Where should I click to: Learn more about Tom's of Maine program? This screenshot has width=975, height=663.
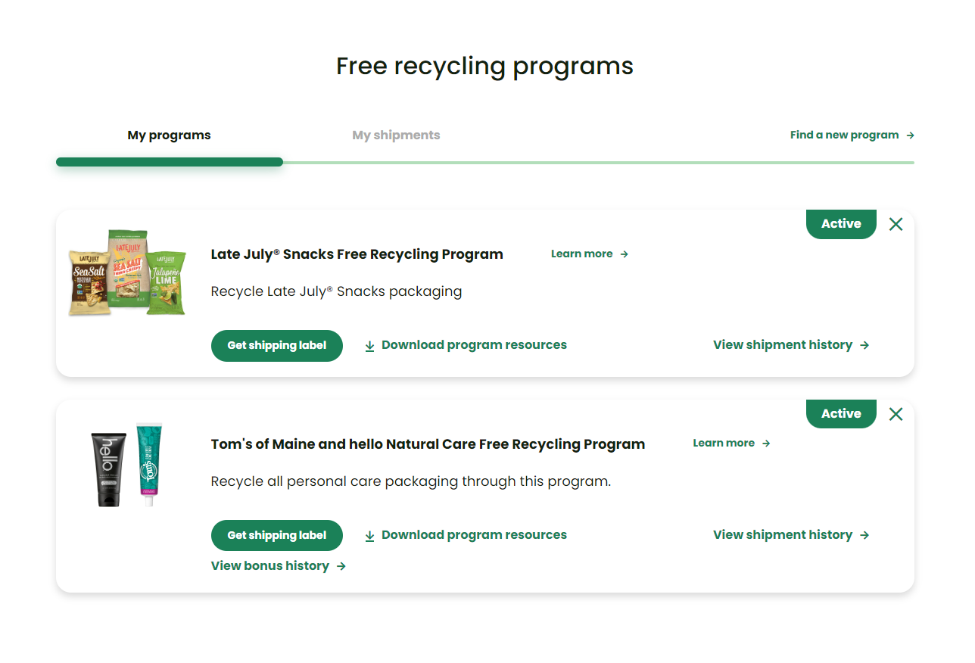731,443
